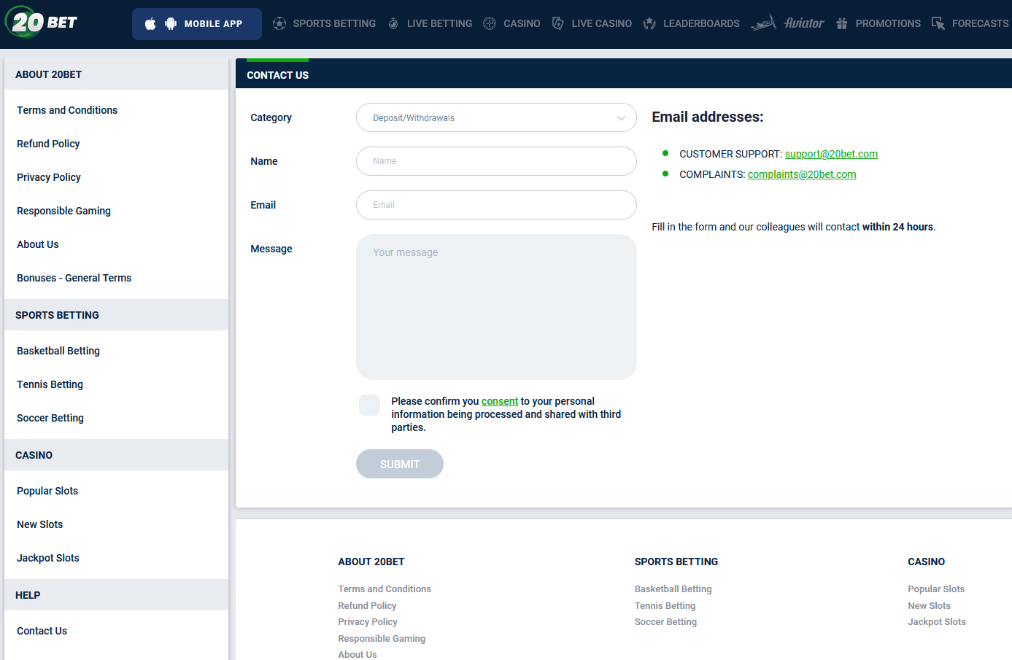Click the SPORTS BETTING sidebar header
This screenshot has width=1012, height=660.
tap(117, 315)
